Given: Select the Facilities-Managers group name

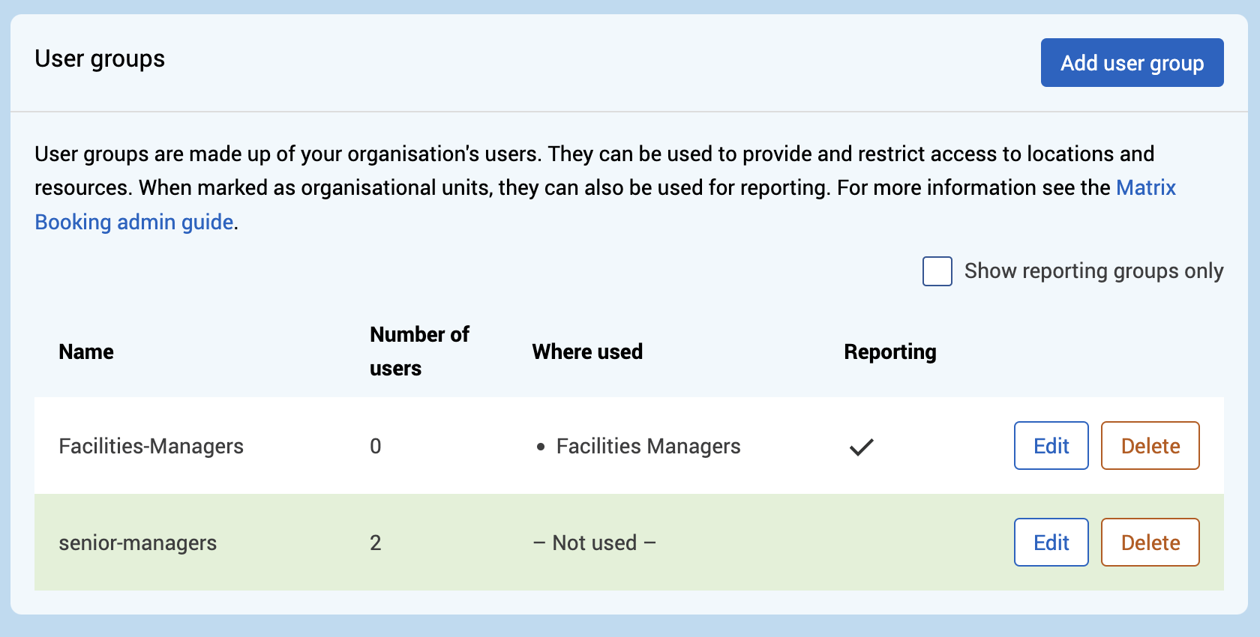Looking at the screenshot, I should pyautogui.click(x=151, y=447).
